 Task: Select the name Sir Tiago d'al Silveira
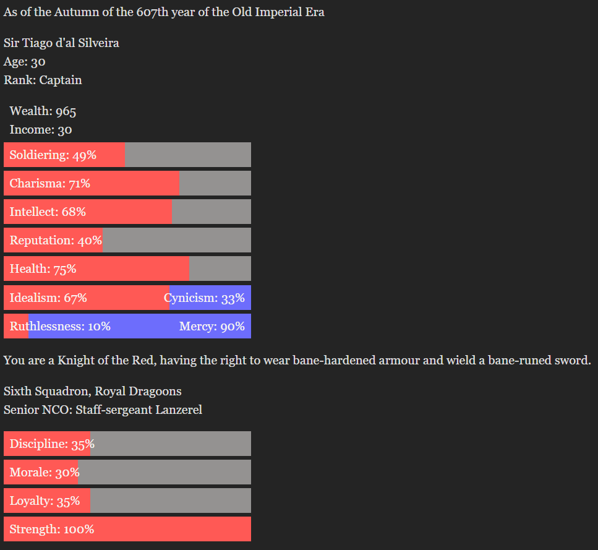click(61, 43)
